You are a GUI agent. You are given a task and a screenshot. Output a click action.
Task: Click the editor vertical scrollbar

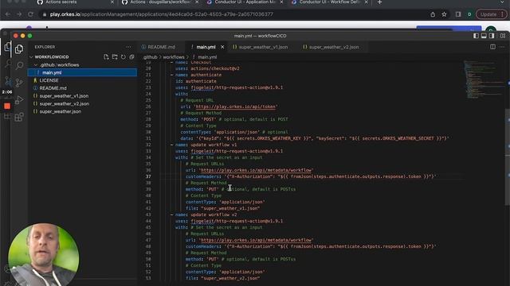(508, 157)
